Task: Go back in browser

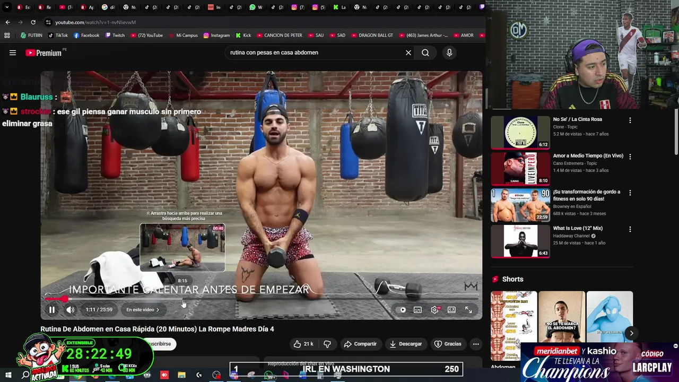Action: tap(7, 22)
